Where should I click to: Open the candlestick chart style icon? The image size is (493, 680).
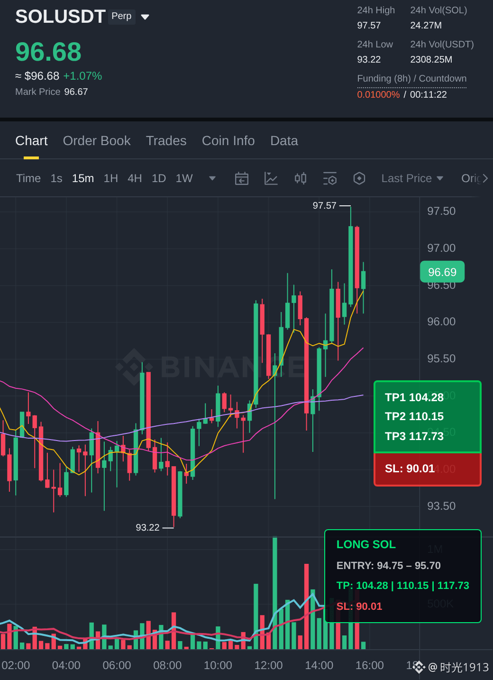coord(301,179)
